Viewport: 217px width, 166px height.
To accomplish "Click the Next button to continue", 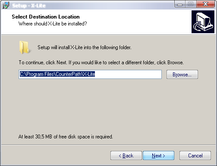I will click(158, 155).
